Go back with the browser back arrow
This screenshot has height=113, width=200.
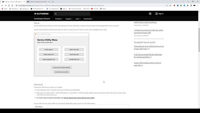(2, 6)
